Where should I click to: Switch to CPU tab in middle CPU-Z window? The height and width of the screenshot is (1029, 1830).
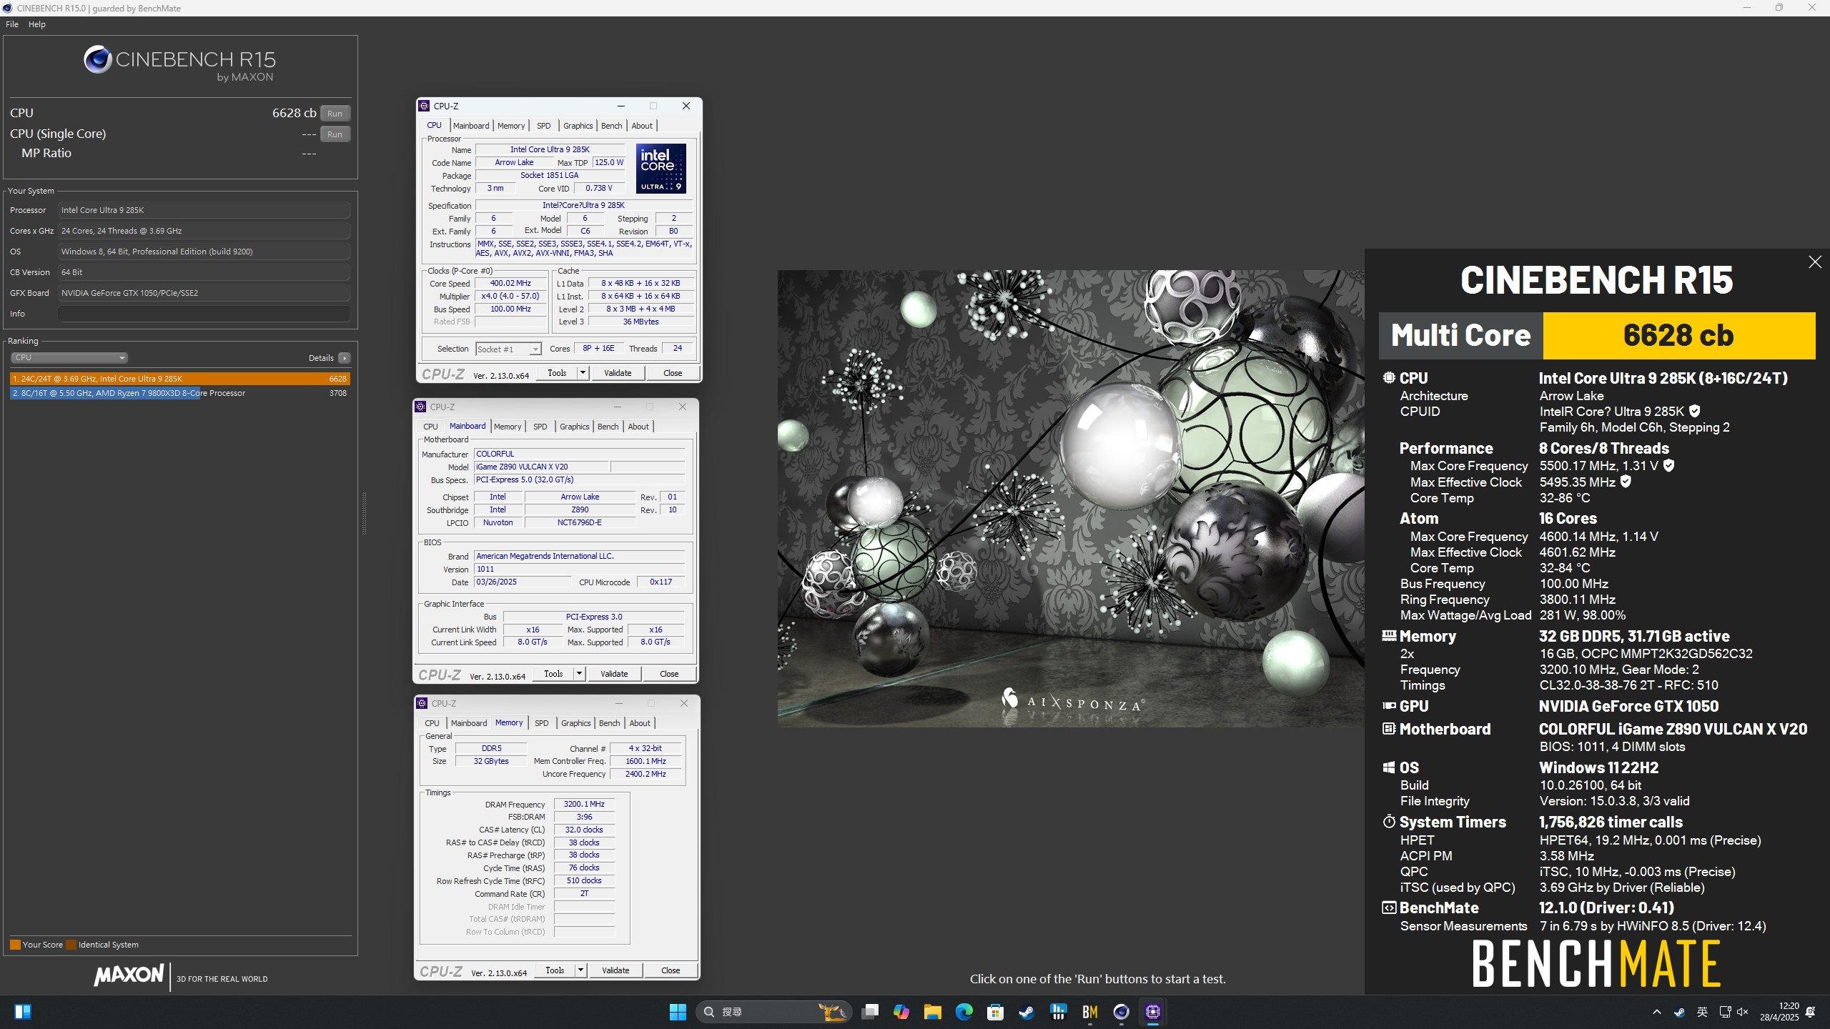pos(430,427)
